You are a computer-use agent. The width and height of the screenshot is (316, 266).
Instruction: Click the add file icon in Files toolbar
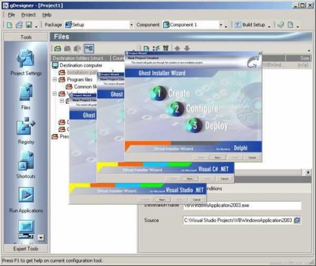click(146, 48)
